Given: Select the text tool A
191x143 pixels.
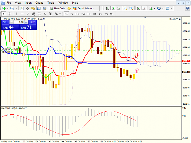Looking at the screenshot, I should 45,14.
